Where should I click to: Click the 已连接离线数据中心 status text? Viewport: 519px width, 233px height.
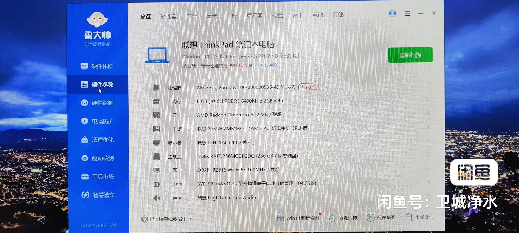170,219
